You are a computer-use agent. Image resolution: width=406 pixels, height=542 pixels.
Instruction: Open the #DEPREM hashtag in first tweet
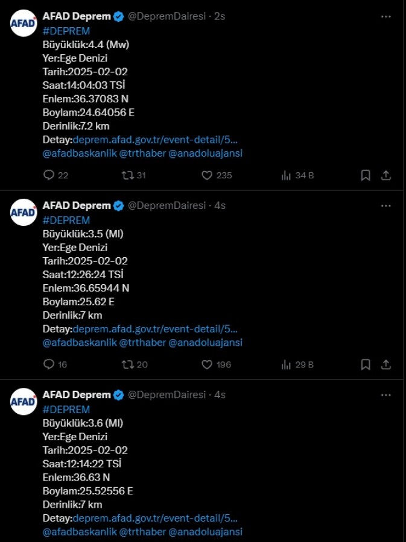click(66, 31)
